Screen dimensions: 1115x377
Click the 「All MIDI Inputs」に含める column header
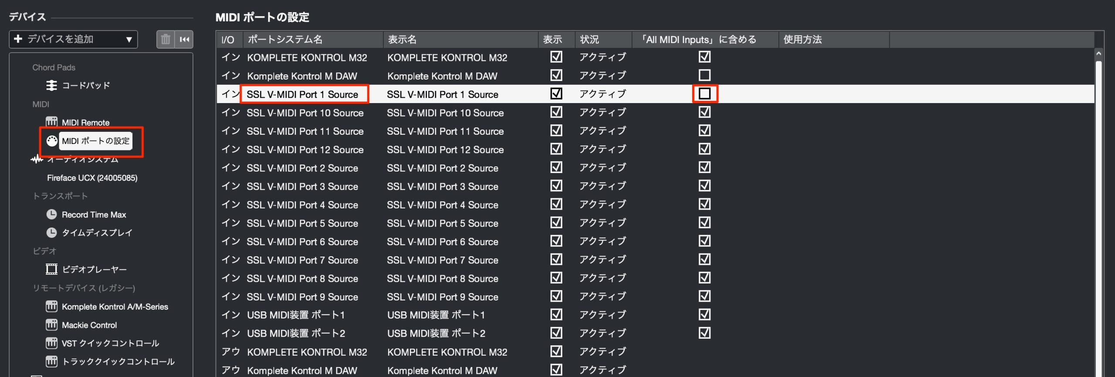(x=705, y=40)
